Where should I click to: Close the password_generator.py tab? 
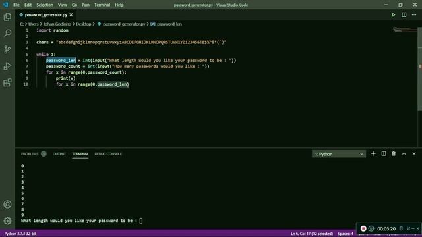(71, 15)
